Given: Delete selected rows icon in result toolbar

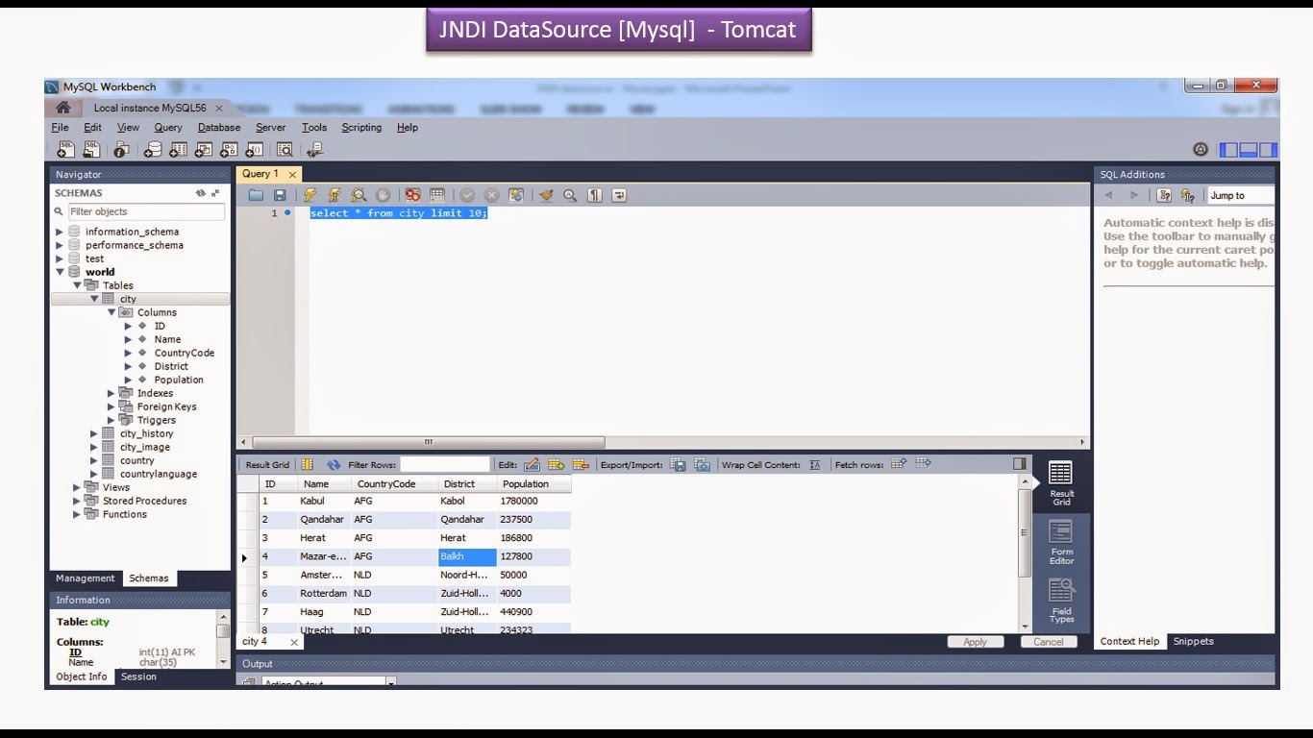Looking at the screenshot, I should 580,464.
